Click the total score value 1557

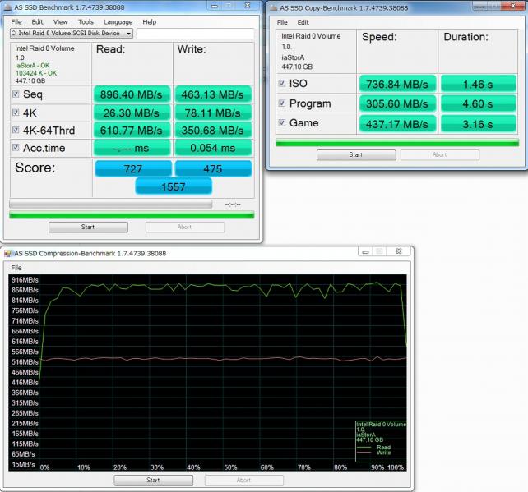(x=174, y=186)
